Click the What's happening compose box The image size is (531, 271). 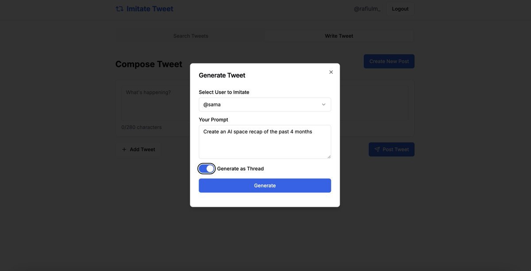point(155,103)
